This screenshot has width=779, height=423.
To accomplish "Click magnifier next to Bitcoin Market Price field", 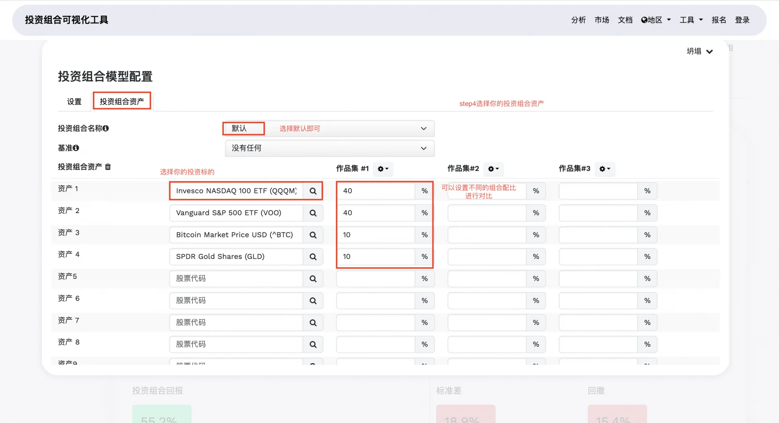I will (313, 235).
